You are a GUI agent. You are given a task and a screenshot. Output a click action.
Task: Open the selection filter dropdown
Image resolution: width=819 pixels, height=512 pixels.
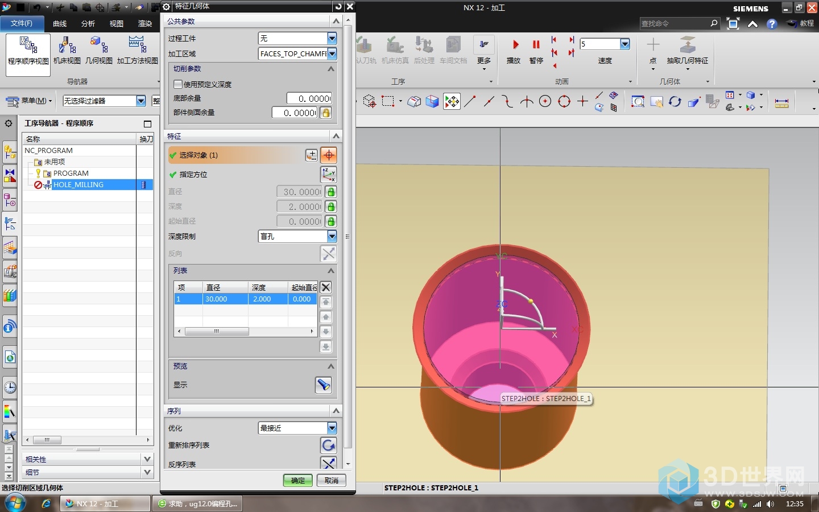tap(141, 101)
